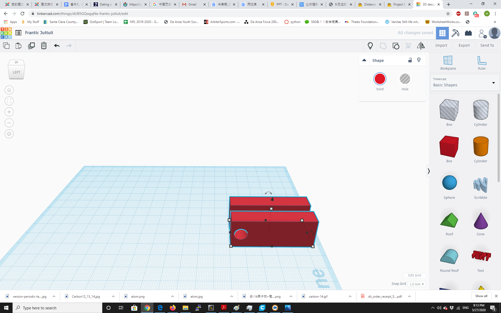Switch to orthographic view cube icon
The width and height of the screenshot is (501, 313).
9,134
